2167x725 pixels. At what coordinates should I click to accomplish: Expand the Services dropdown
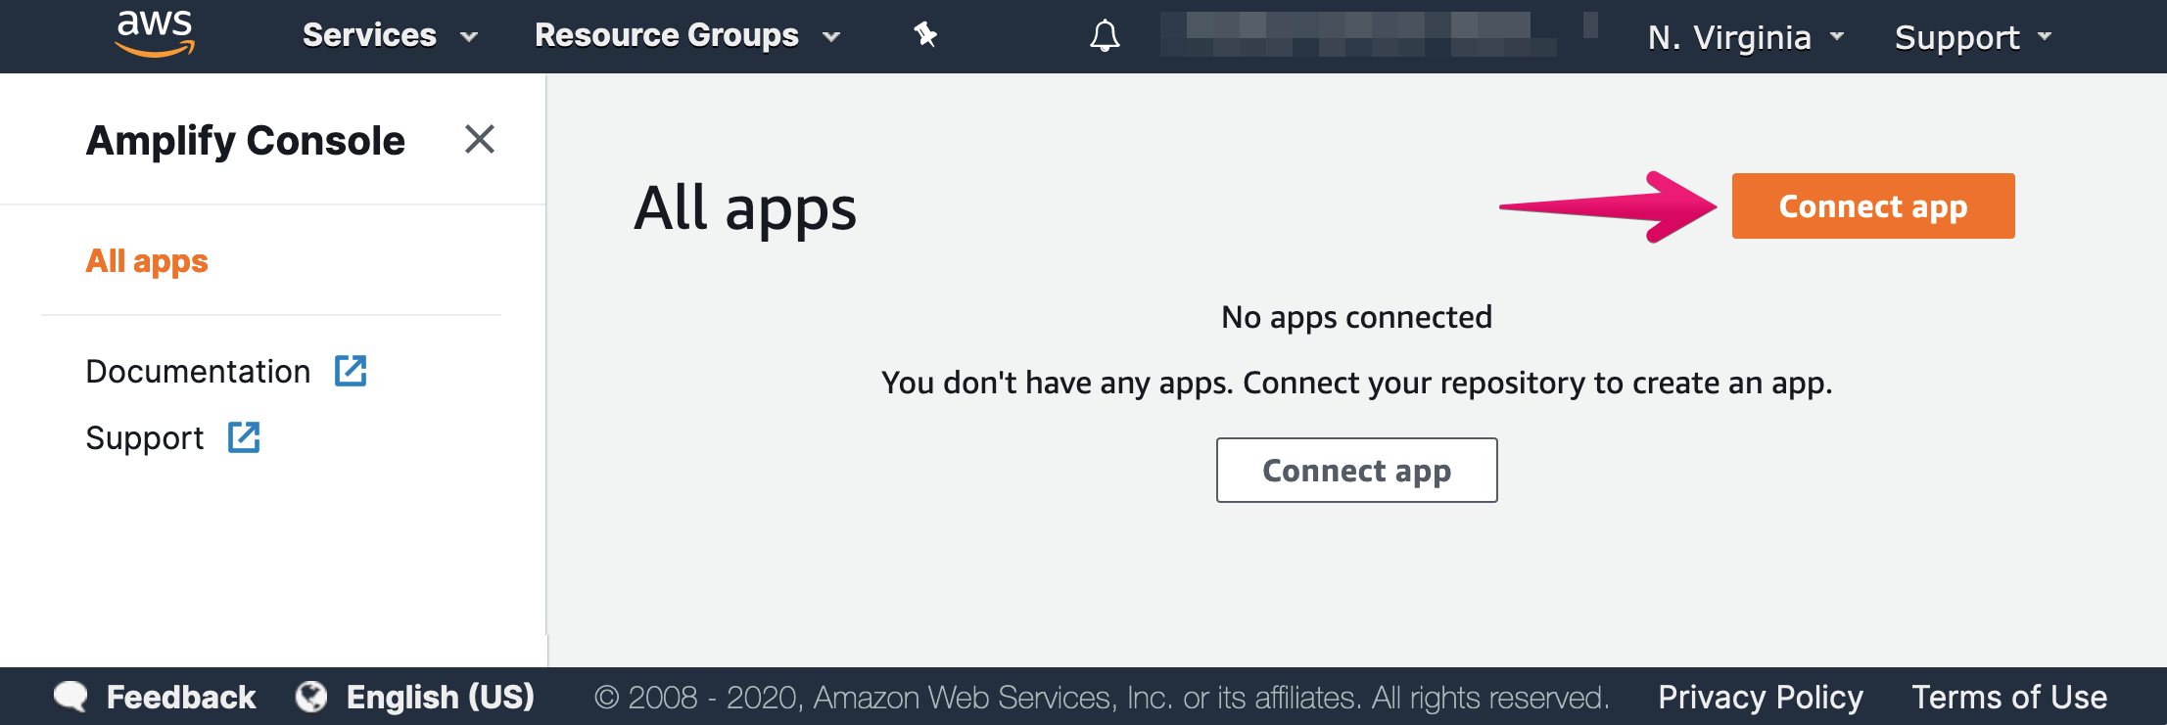390,36
